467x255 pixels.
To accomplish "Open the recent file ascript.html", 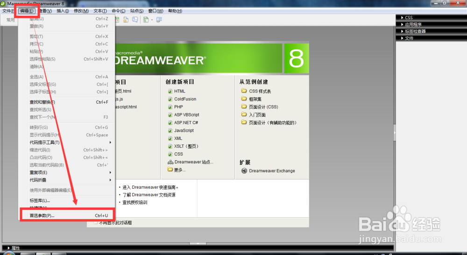I will pyautogui.click(x=126, y=107).
